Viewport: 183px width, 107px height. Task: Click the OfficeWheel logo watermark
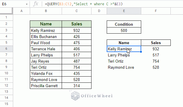[x=92, y=96]
